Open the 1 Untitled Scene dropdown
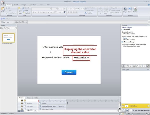 [x=8, y=28]
